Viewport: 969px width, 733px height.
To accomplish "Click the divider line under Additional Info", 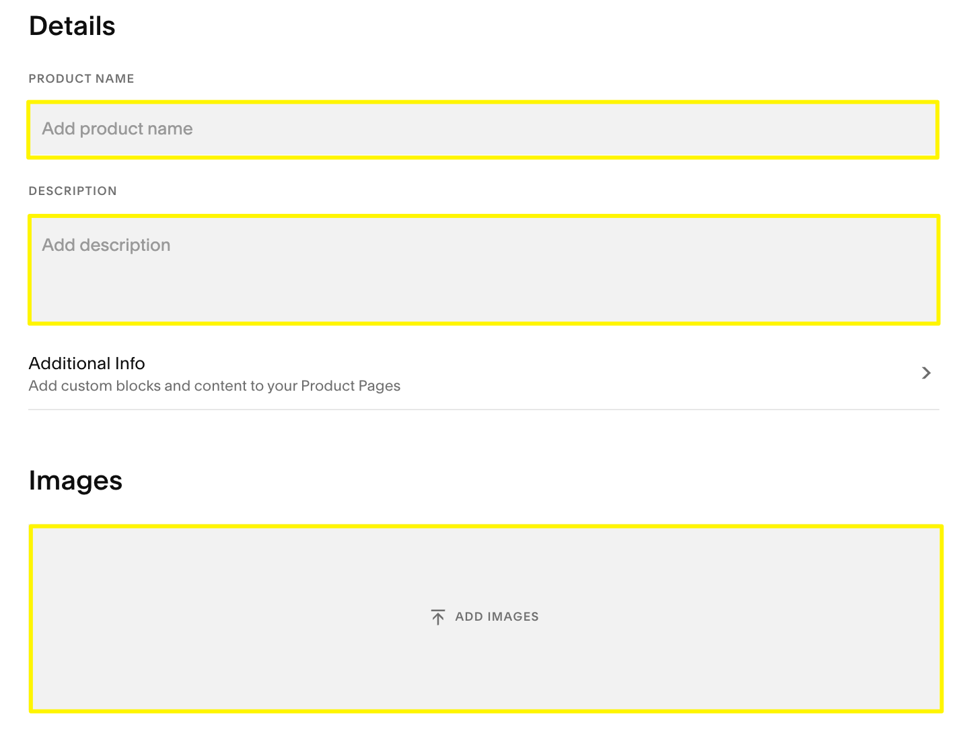I will tap(482, 409).
